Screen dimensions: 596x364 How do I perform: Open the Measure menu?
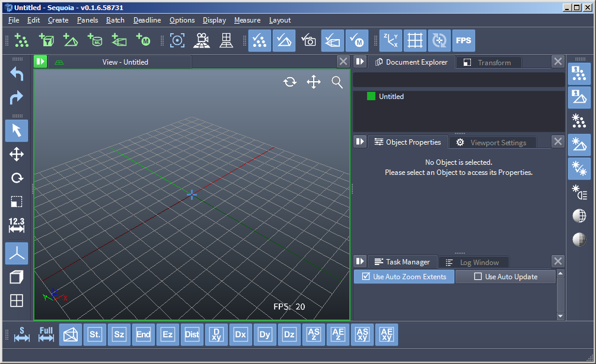247,20
